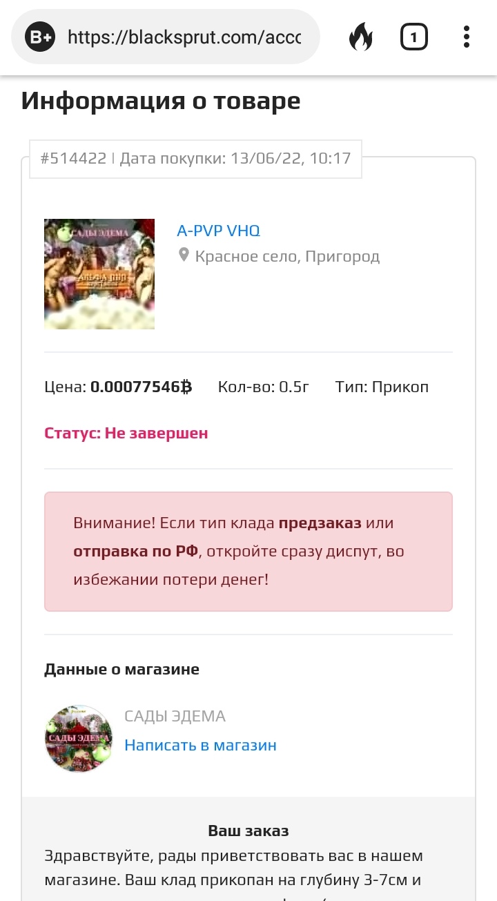The width and height of the screenshot is (497, 901).
Task: Tap the round САДЫ ЭДЕМА store avatar
Action: click(78, 738)
